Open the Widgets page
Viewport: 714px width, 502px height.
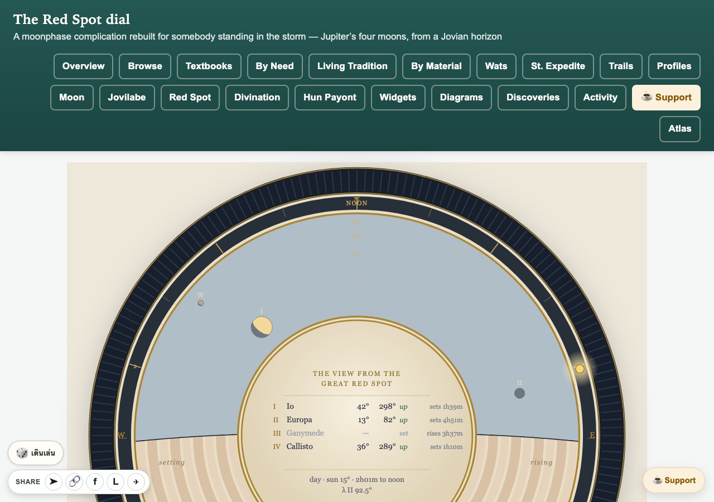398,98
